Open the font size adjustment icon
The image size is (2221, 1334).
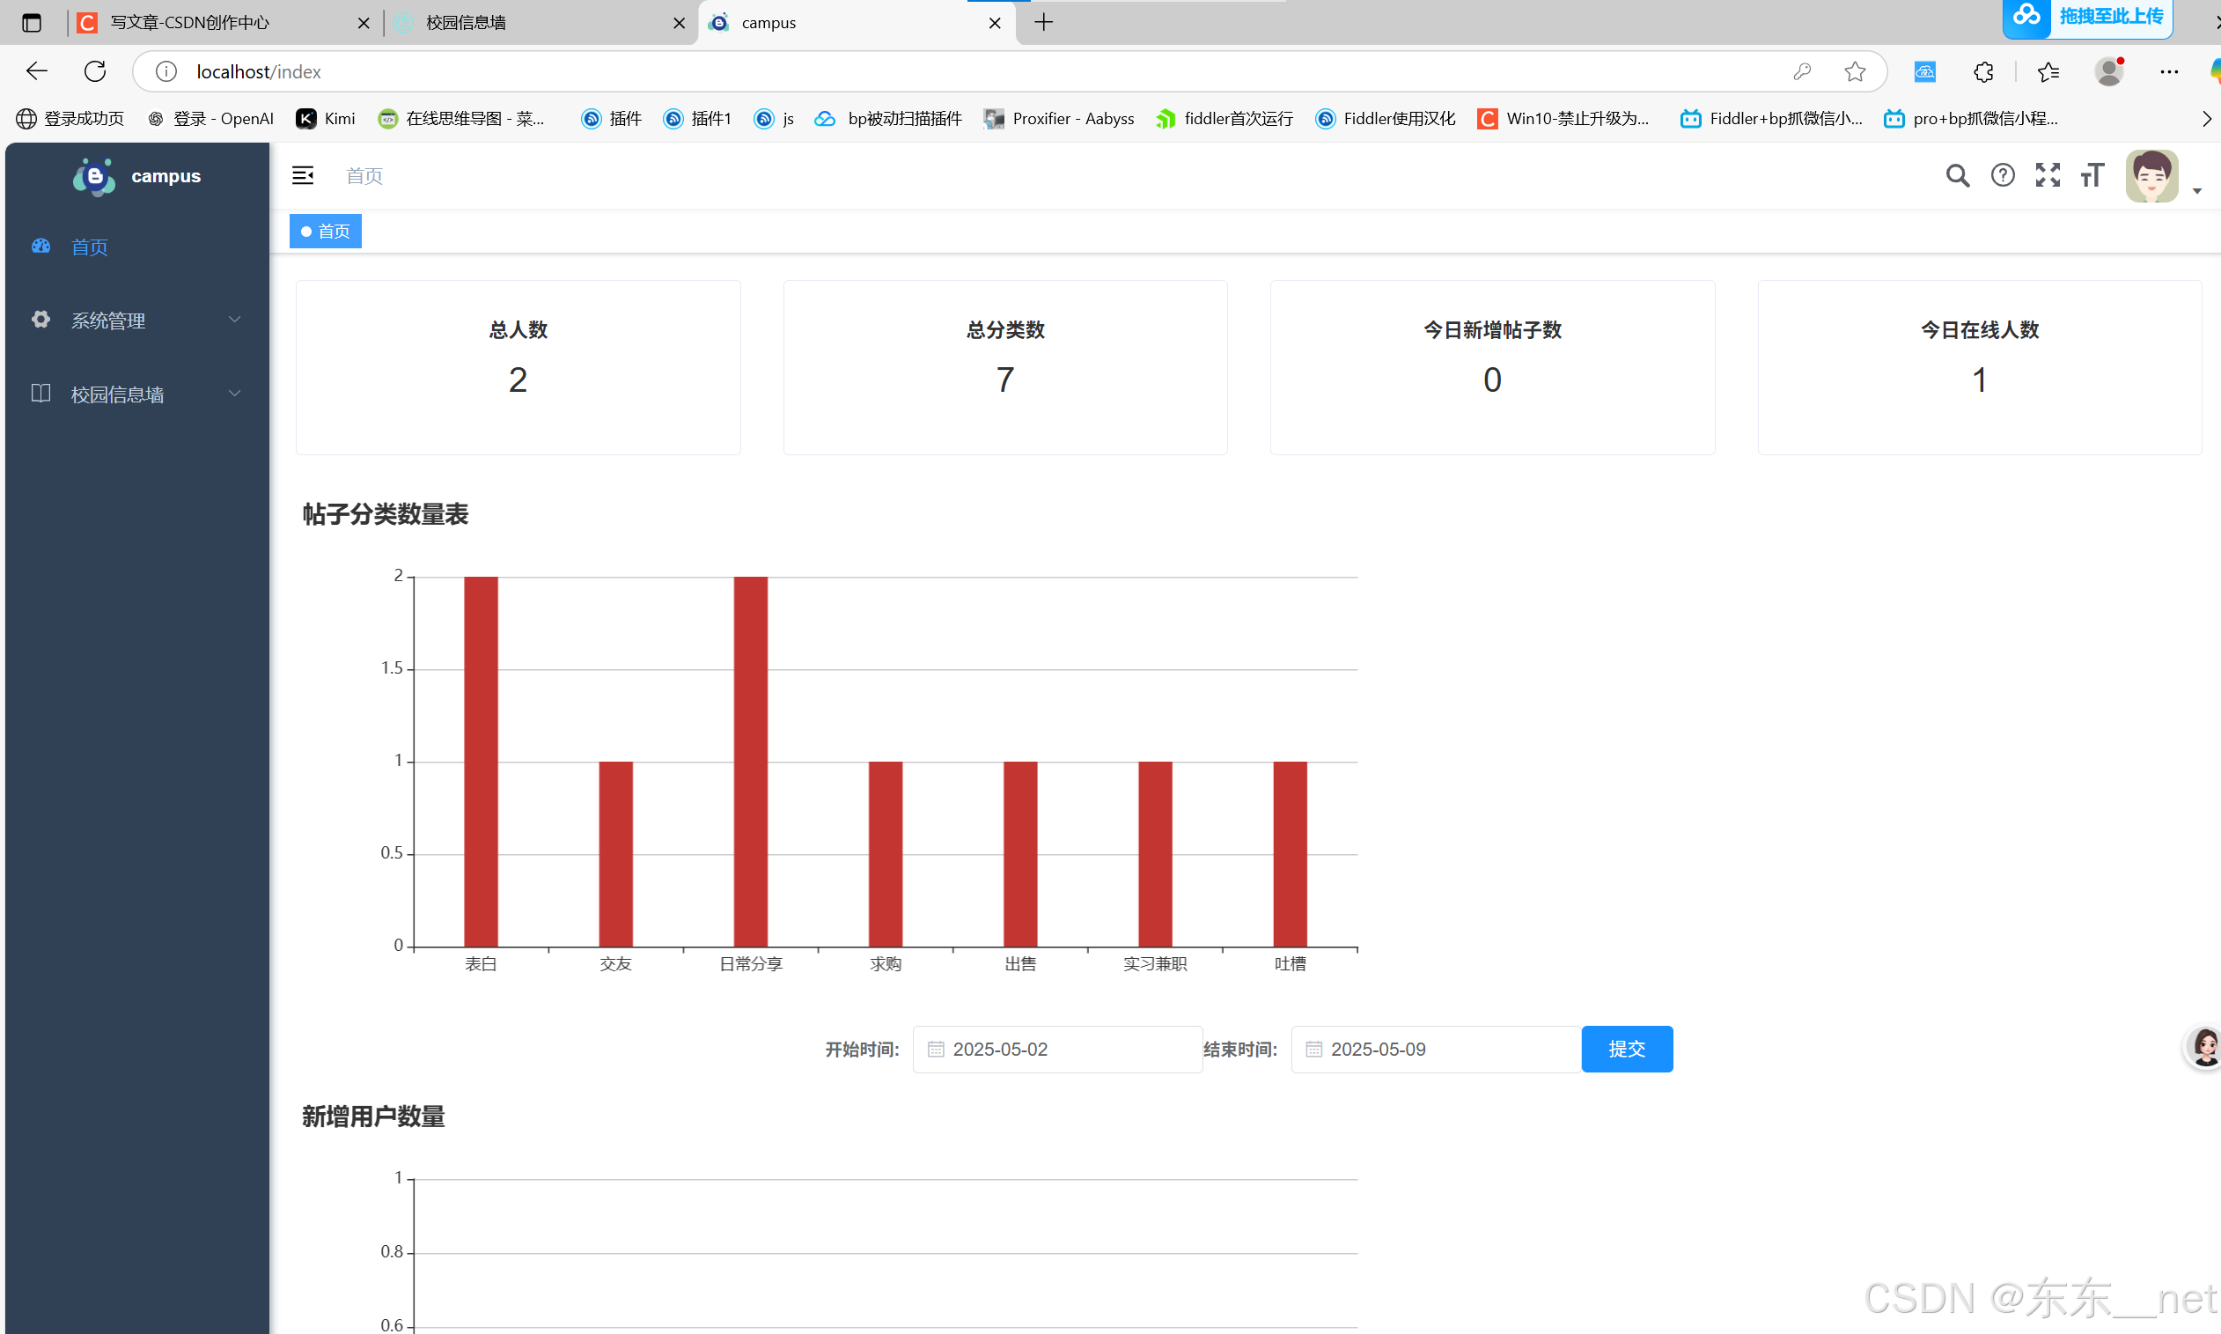coord(2092,175)
